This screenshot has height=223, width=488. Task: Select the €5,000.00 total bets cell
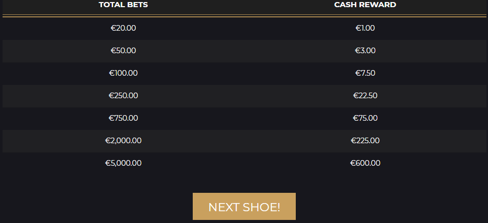point(123,163)
